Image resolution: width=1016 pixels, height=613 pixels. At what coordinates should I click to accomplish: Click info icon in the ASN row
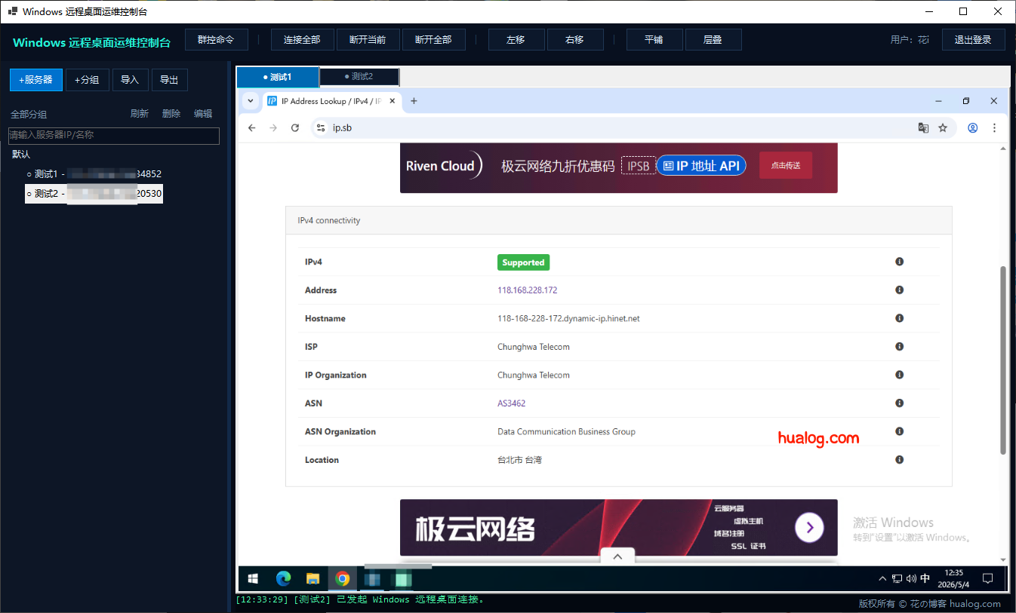(x=899, y=403)
